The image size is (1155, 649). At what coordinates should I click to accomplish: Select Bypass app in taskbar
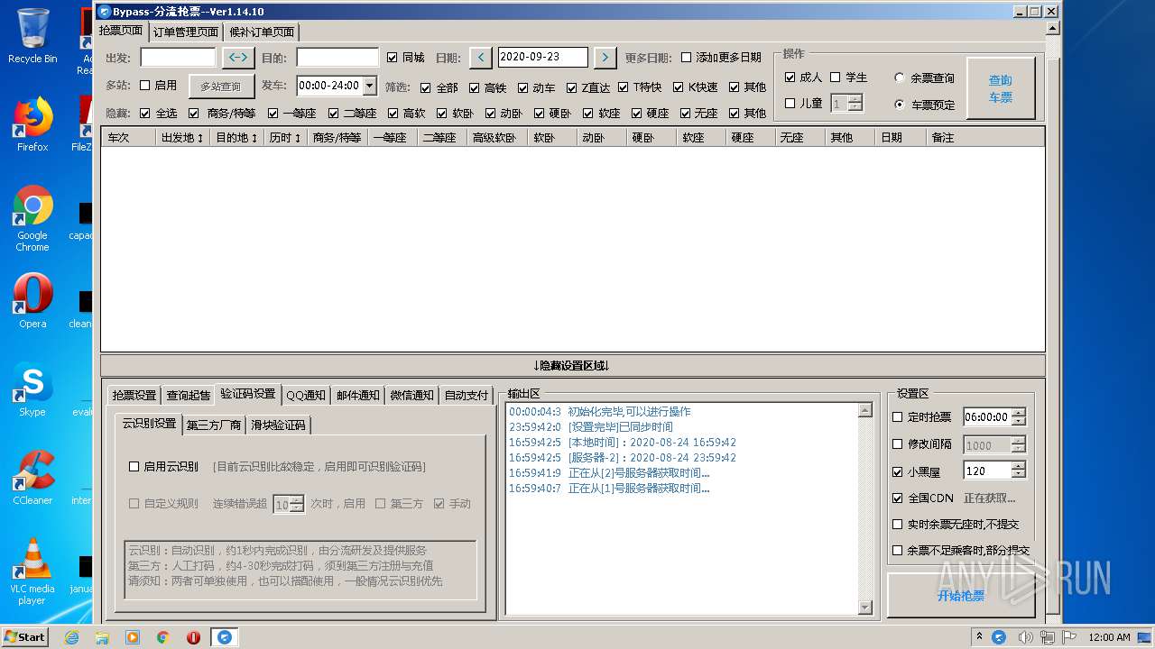(x=225, y=637)
